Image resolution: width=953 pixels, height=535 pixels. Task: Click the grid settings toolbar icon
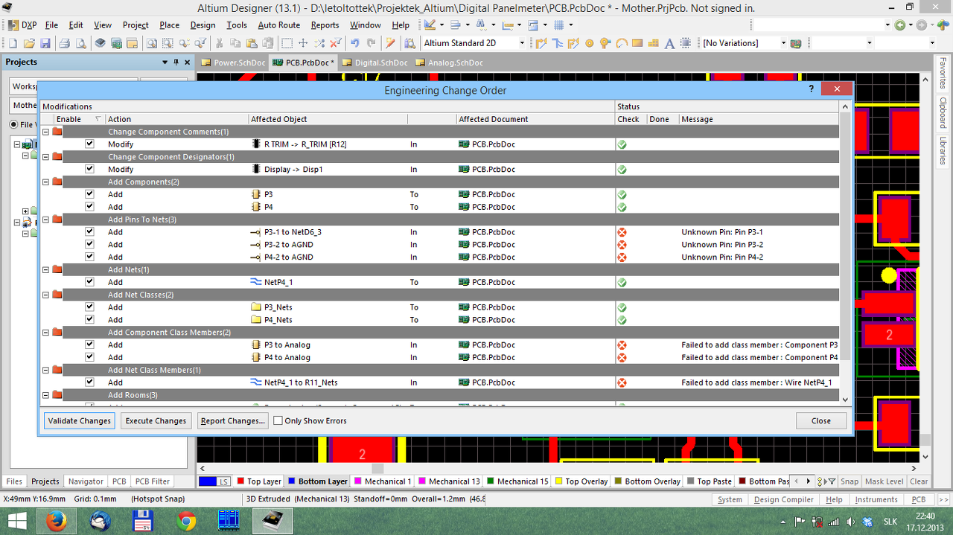[x=558, y=25]
